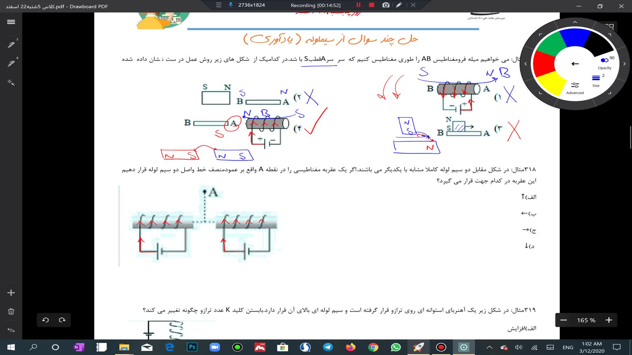Adjust the pen Opacity setting
The image size is (632, 355).
[605, 62]
